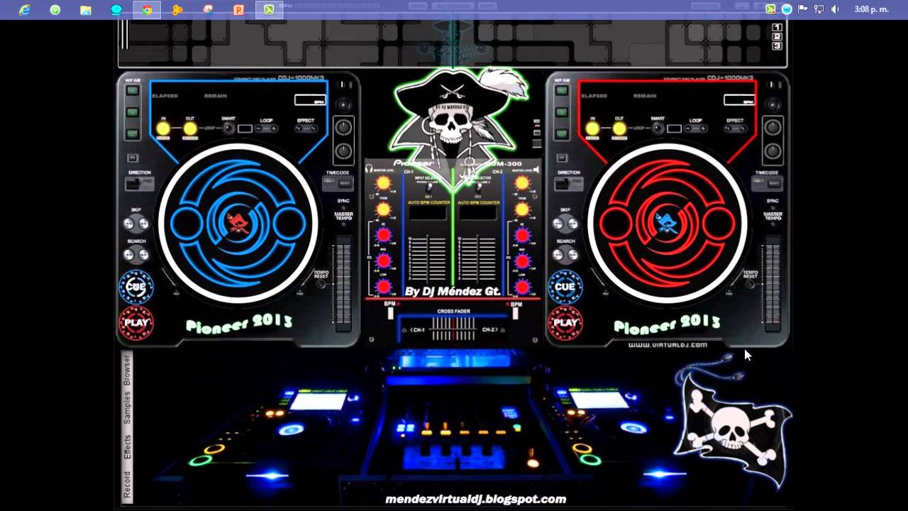The width and height of the screenshot is (908, 511).
Task: Set loop IN point on left deck
Action: click(x=163, y=128)
